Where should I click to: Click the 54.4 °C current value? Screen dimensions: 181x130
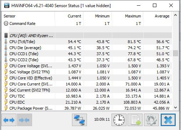click(74, 42)
